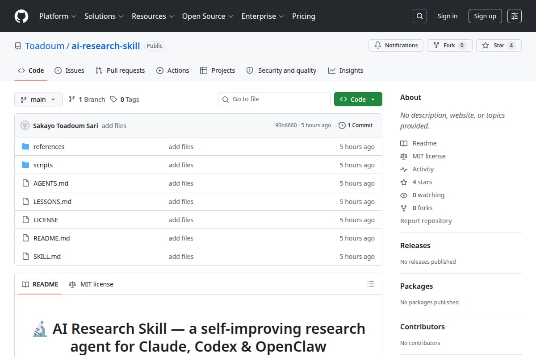536x357 pixels.
Task: Switch to the Pull requests tab
Action: click(120, 71)
